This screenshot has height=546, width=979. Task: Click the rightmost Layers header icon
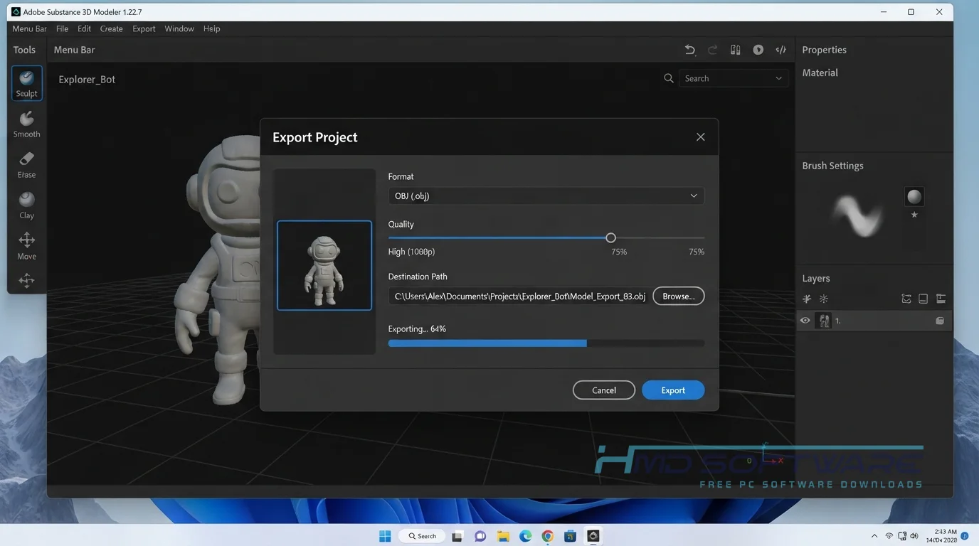[x=941, y=299]
